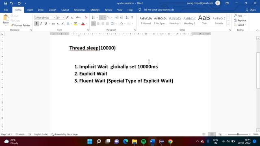Apply yellow text highlight color
260x146 pixels.
click(x=76, y=24)
